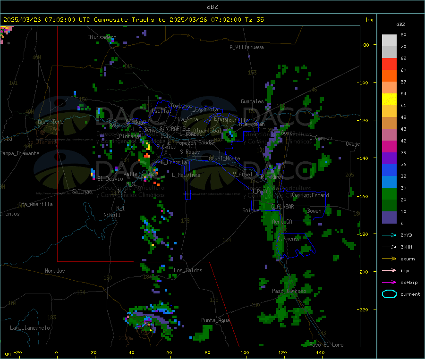Click the 'Soitue' map label
Viewport: 425px width, 359px height.
pyautogui.click(x=251, y=210)
